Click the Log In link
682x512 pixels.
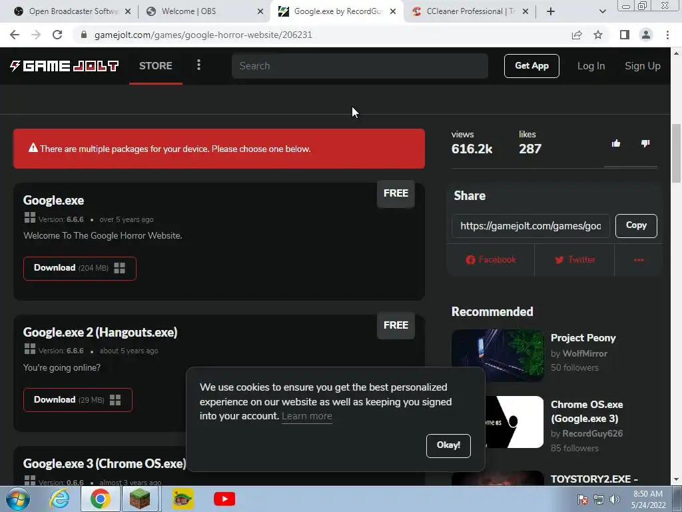click(591, 66)
